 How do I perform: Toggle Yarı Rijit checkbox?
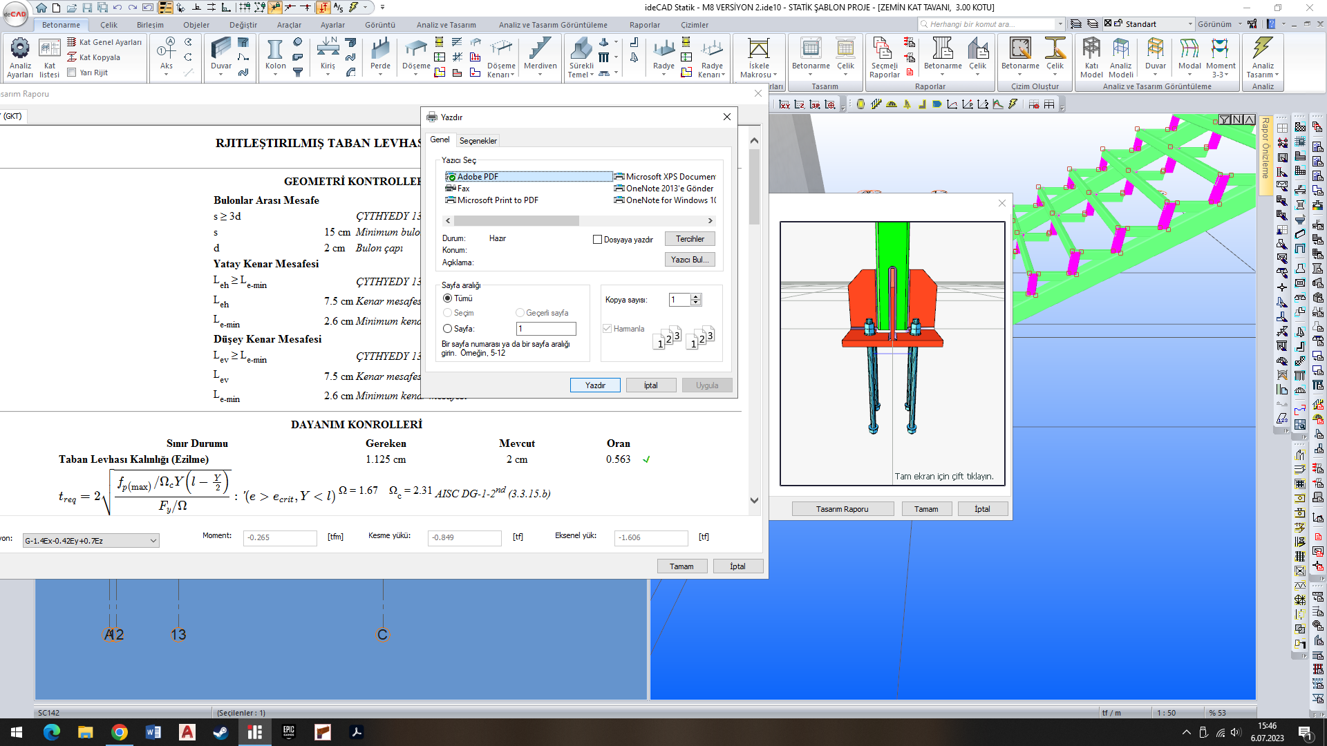pyautogui.click(x=71, y=72)
